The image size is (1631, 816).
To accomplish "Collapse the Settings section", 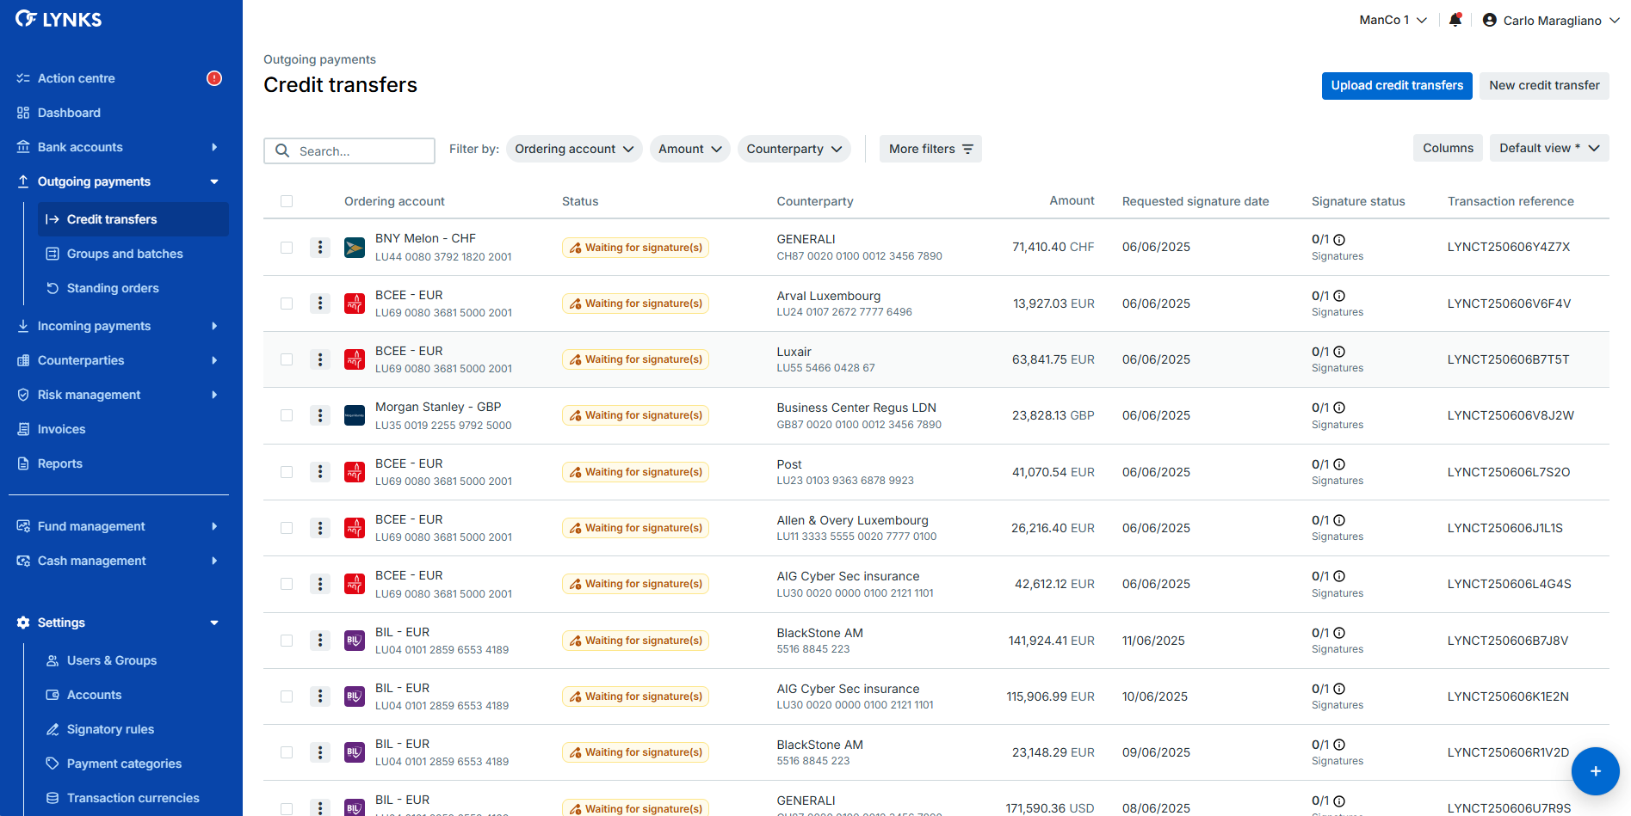I will pyautogui.click(x=119, y=623).
